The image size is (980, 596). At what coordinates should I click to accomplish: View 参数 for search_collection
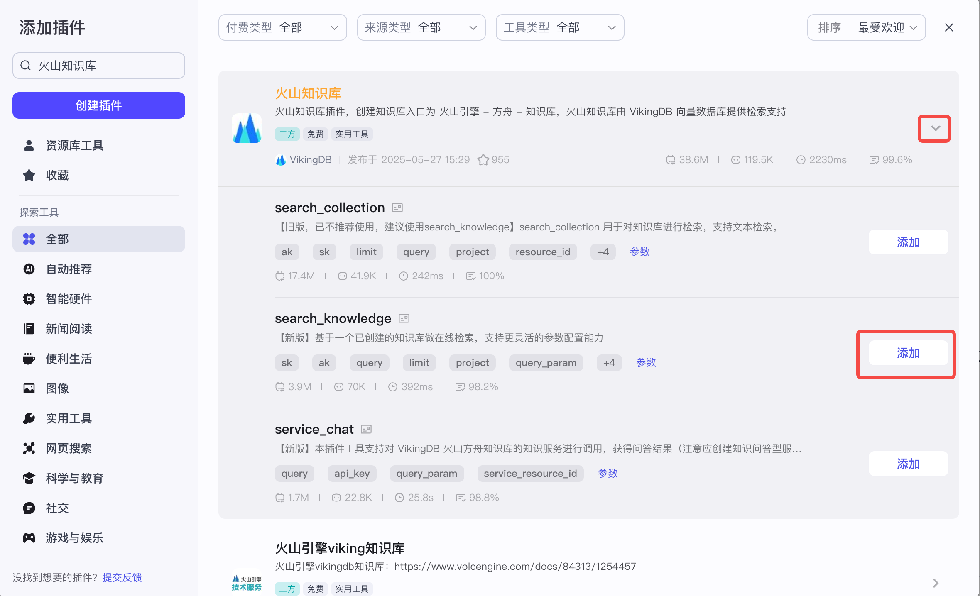coord(640,252)
